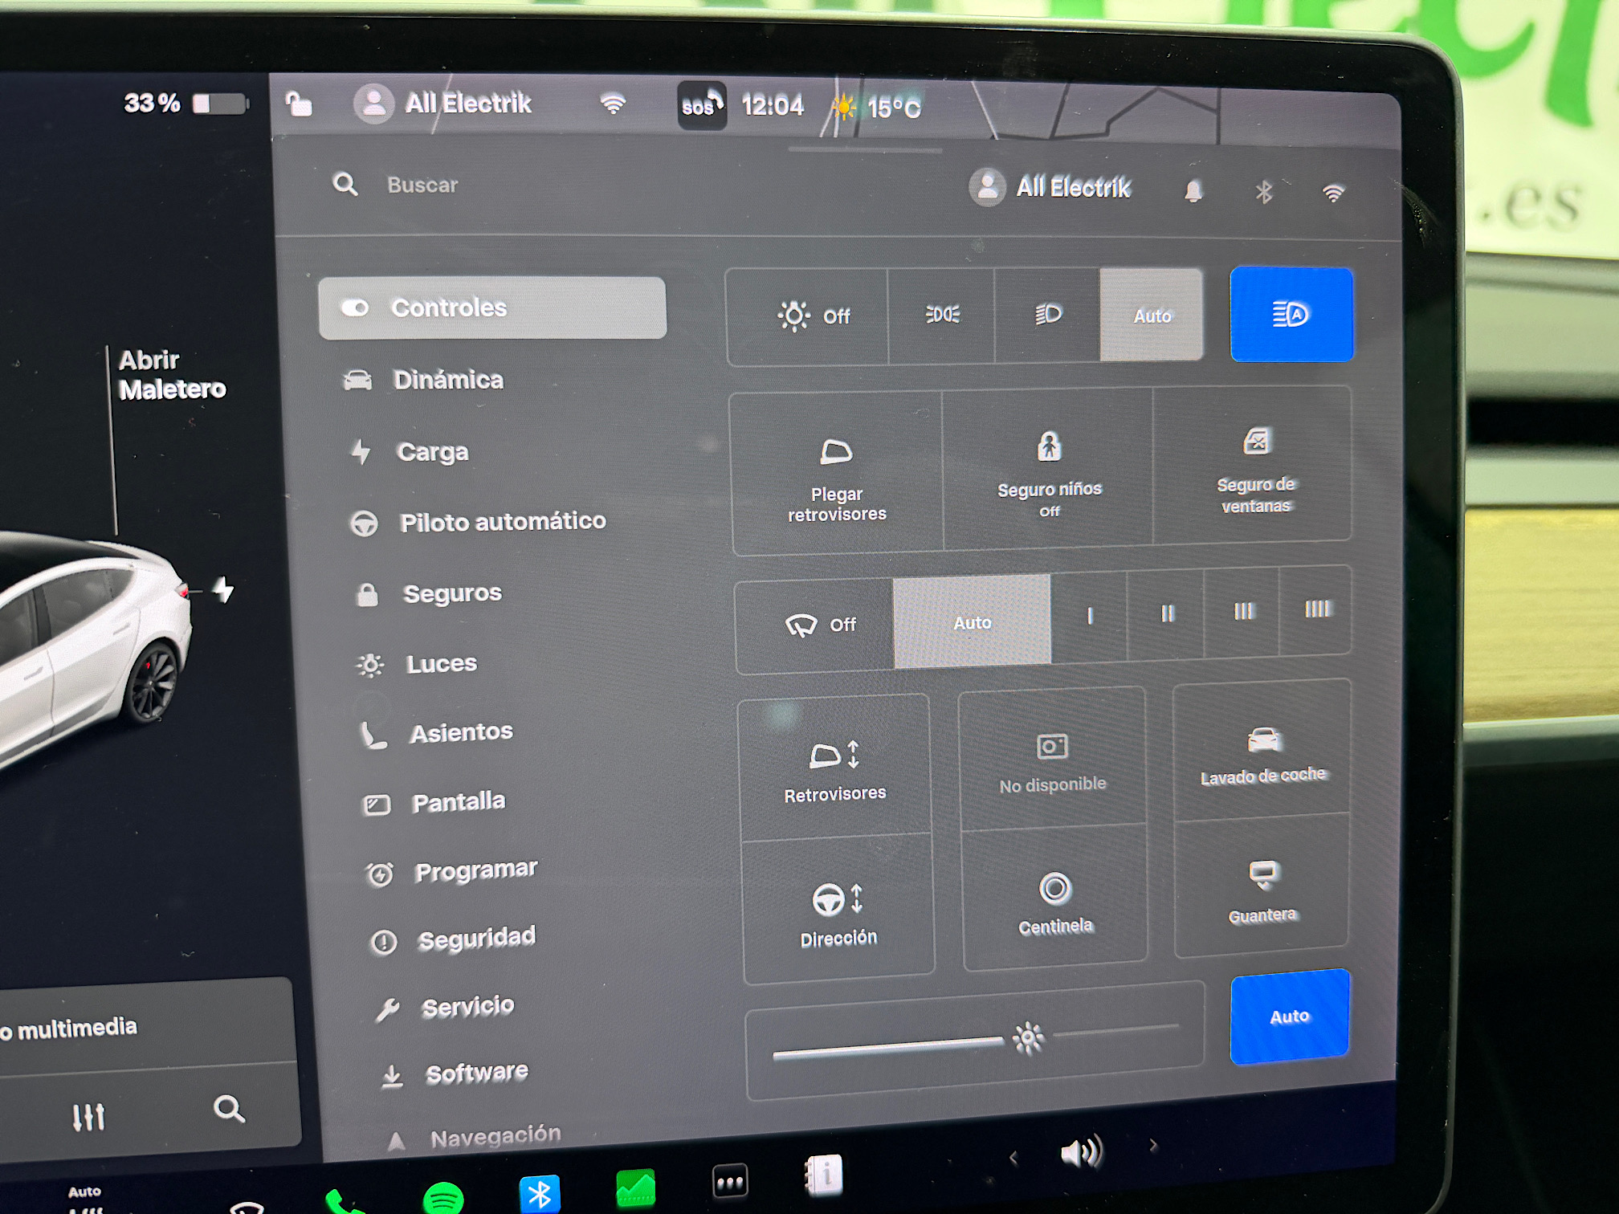Toggle automatic brightness Auto button
The width and height of the screenshot is (1619, 1214).
(x=1289, y=1016)
